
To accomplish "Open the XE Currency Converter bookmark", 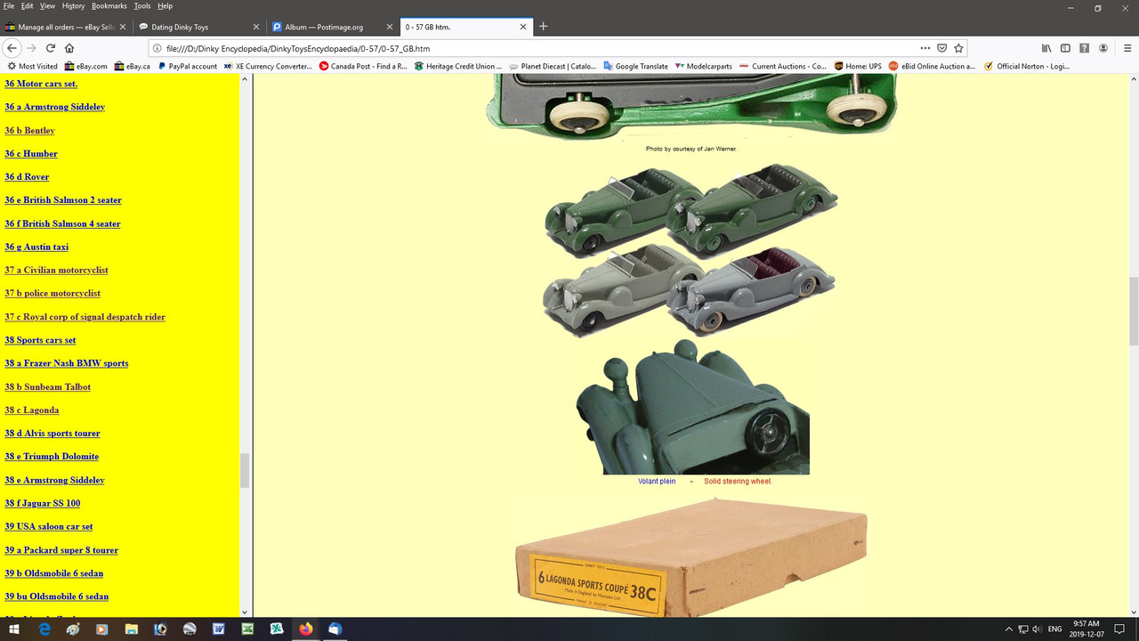I will tap(267, 66).
